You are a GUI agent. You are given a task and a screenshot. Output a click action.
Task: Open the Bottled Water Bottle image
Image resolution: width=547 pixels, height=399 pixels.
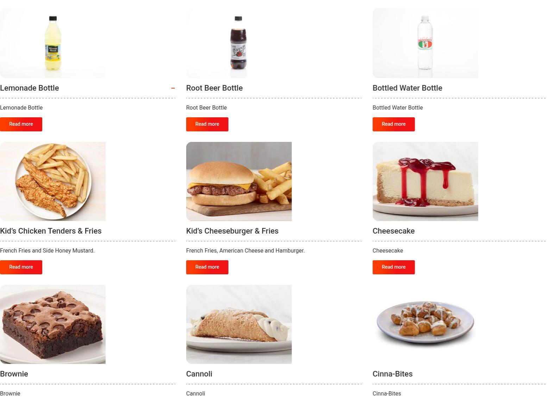(425, 43)
